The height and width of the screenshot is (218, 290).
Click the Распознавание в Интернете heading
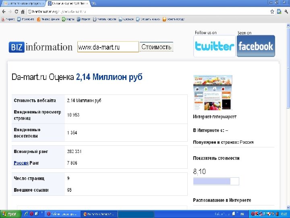[x=222, y=200]
